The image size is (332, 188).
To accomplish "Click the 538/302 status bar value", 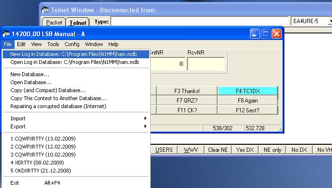I will pos(223,128).
